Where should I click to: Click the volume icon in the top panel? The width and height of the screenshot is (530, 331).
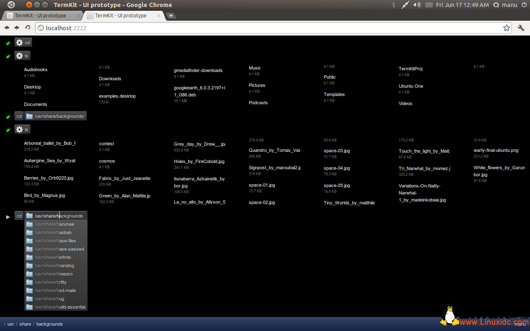coord(417,5)
